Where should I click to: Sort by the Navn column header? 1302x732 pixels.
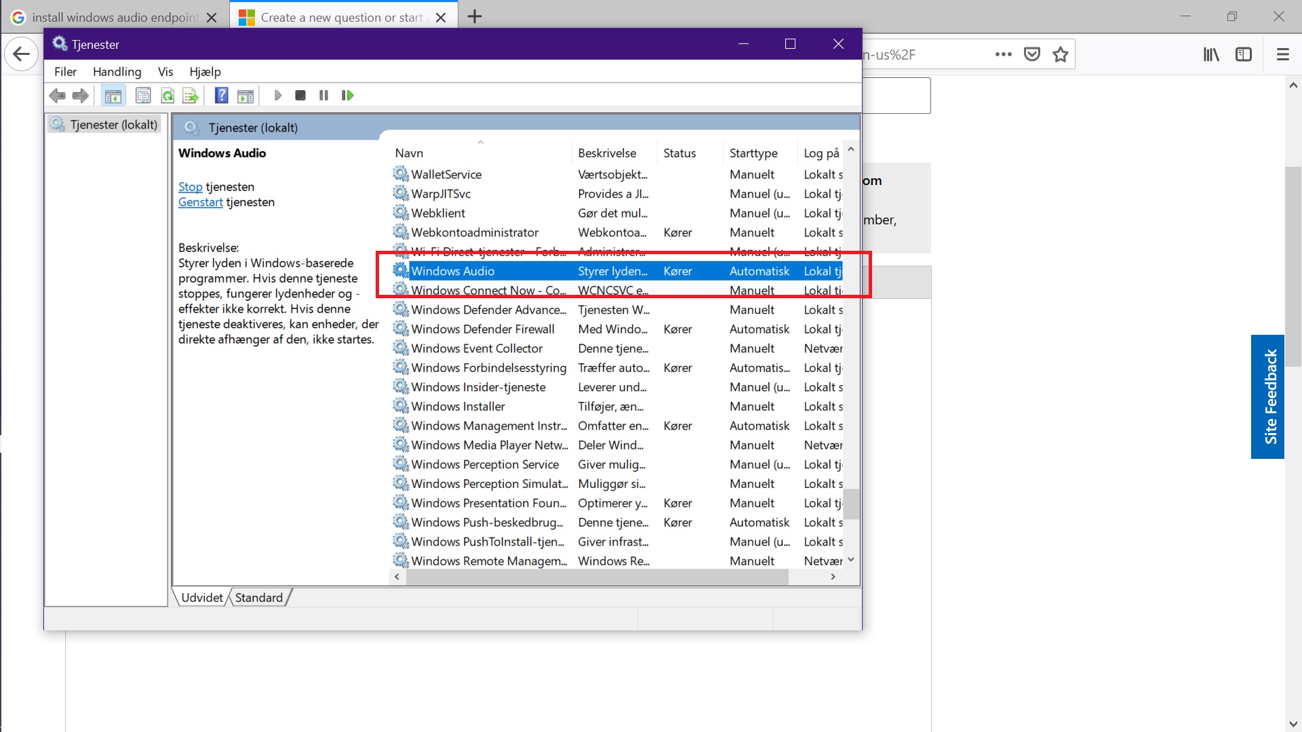pyautogui.click(x=481, y=153)
